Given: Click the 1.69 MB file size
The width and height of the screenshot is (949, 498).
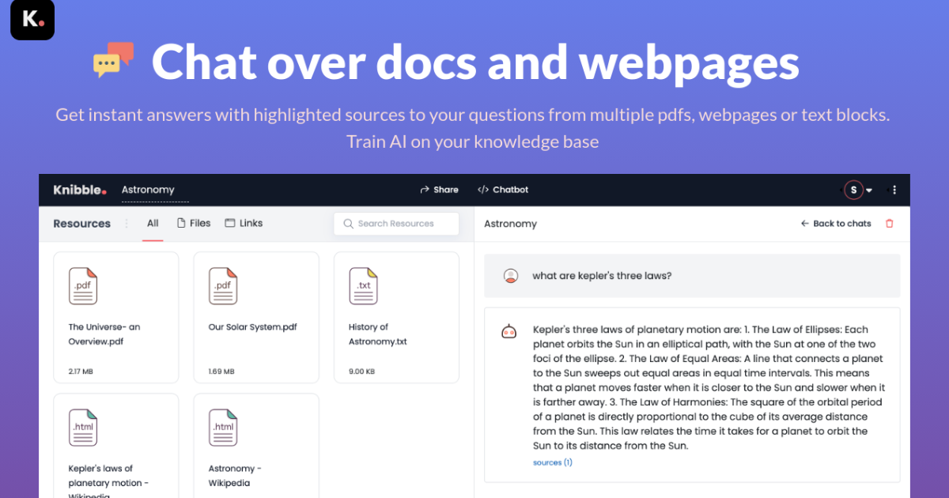Looking at the screenshot, I should click(x=221, y=372).
